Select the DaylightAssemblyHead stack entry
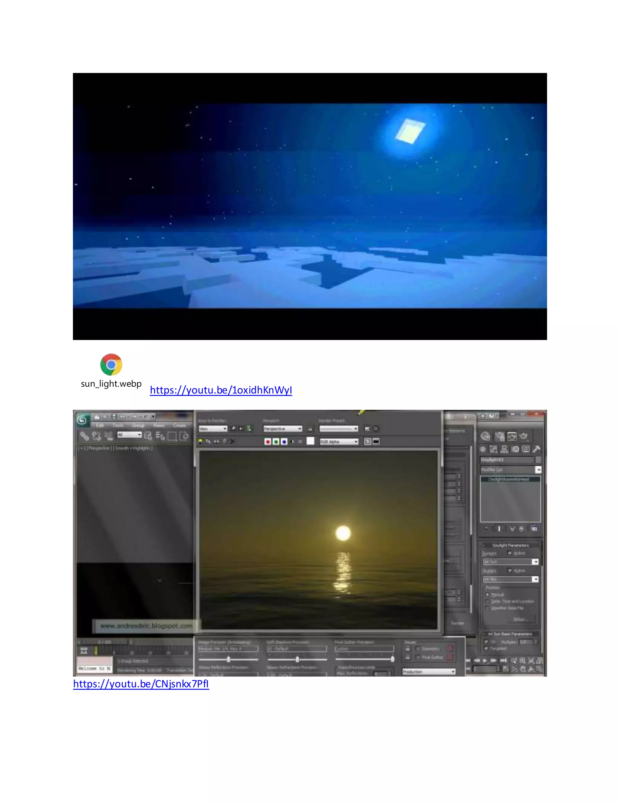The image size is (620, 803). [510, 479]
